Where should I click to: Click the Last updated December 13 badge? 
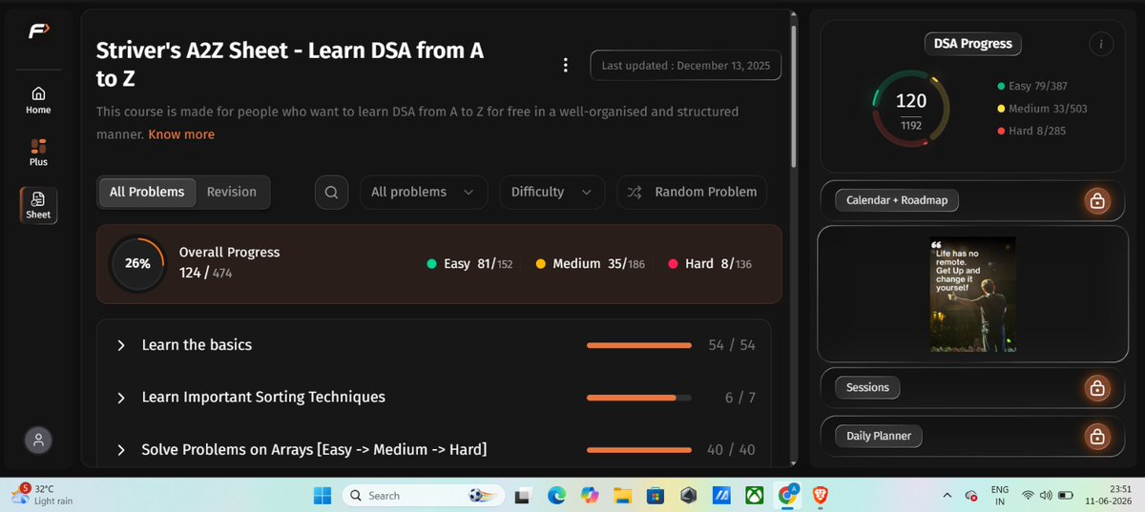coord(686,65)
